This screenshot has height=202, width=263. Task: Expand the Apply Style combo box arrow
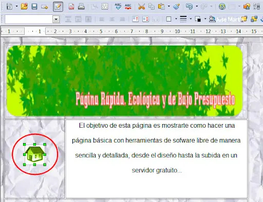[x=56, y=19]
